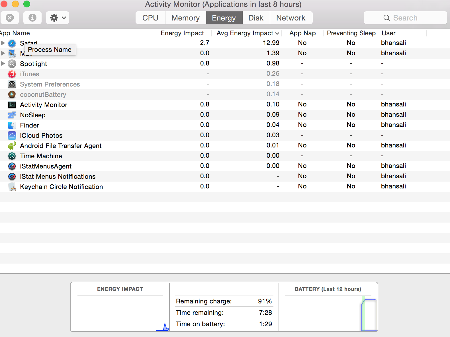Switch to the CPU tab
This screenshot has width=450, height=337.
[x=150, y=18]
